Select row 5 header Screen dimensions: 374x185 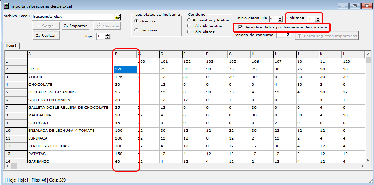point(16,92)
